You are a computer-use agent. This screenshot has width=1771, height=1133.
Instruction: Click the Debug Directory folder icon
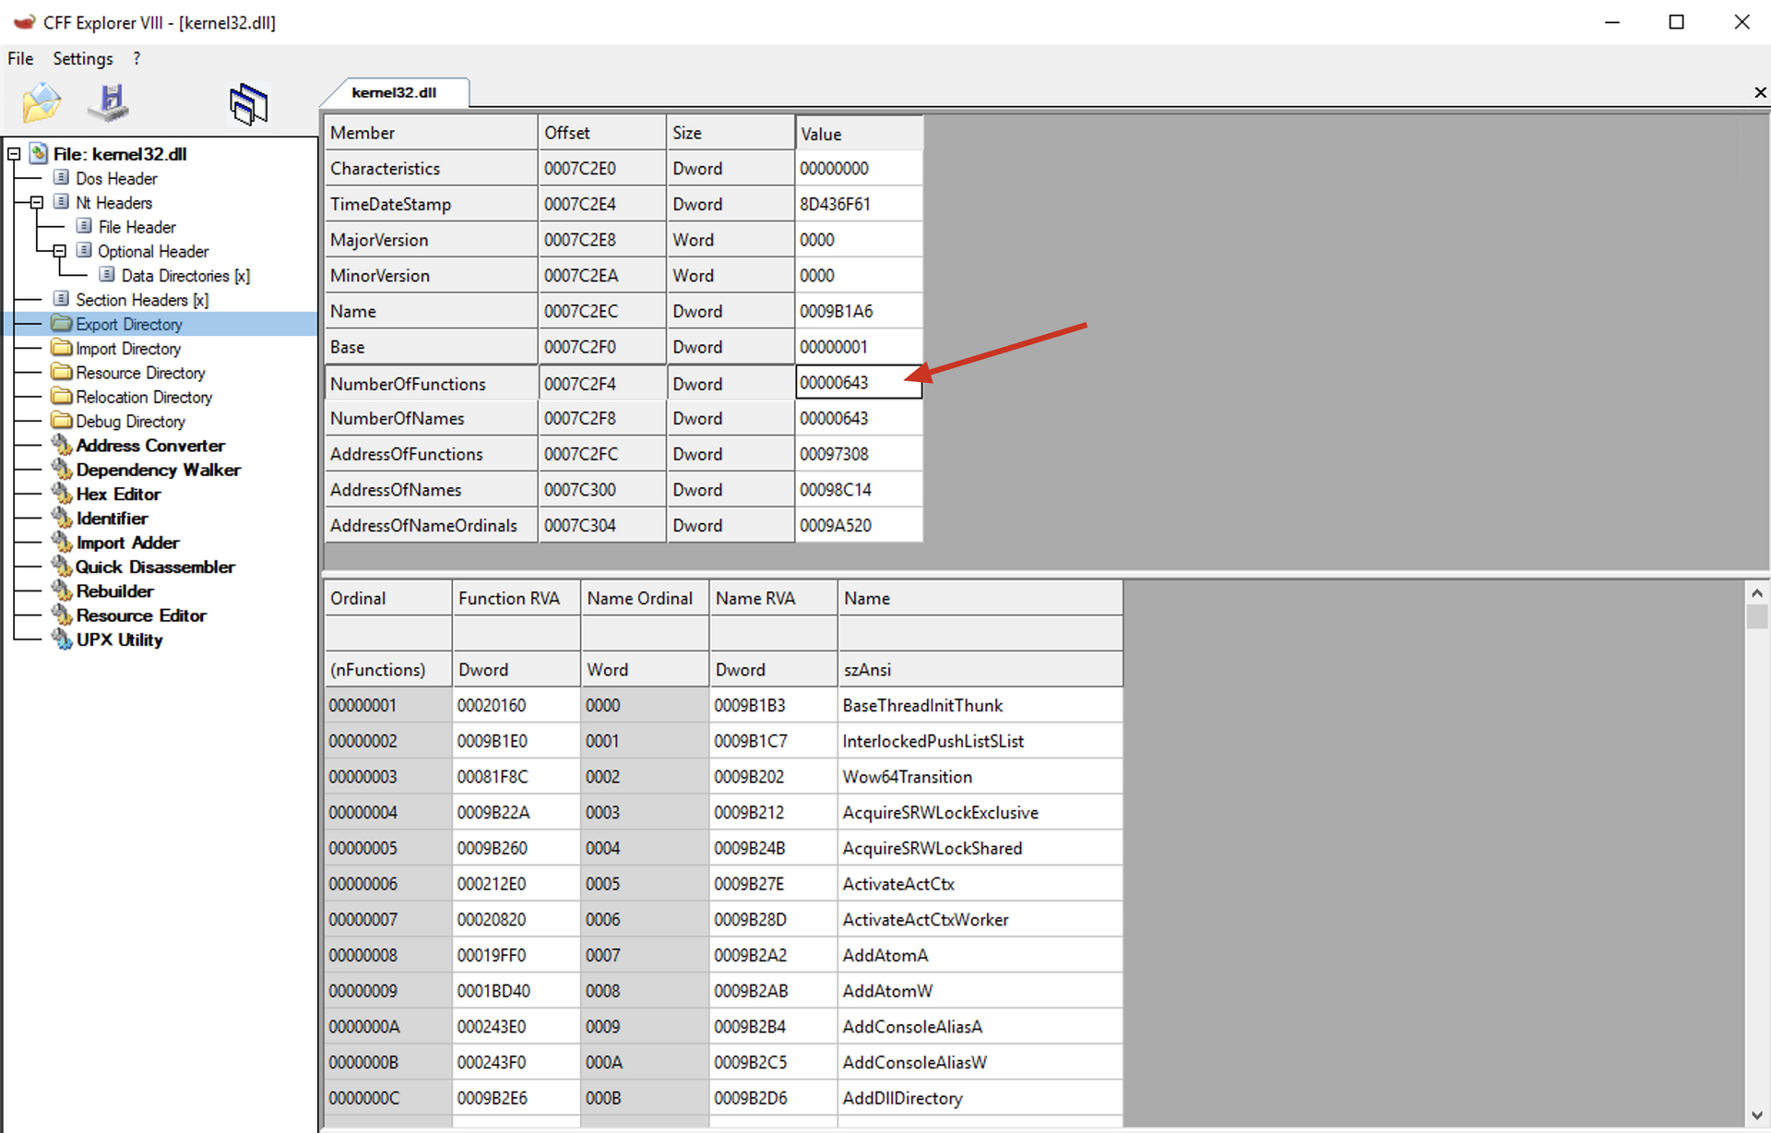62,421
